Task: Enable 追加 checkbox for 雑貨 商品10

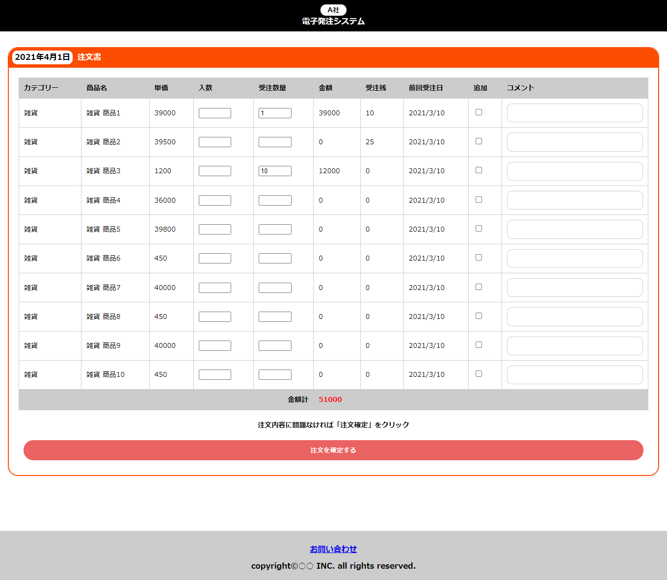Action: coord(479,374)
